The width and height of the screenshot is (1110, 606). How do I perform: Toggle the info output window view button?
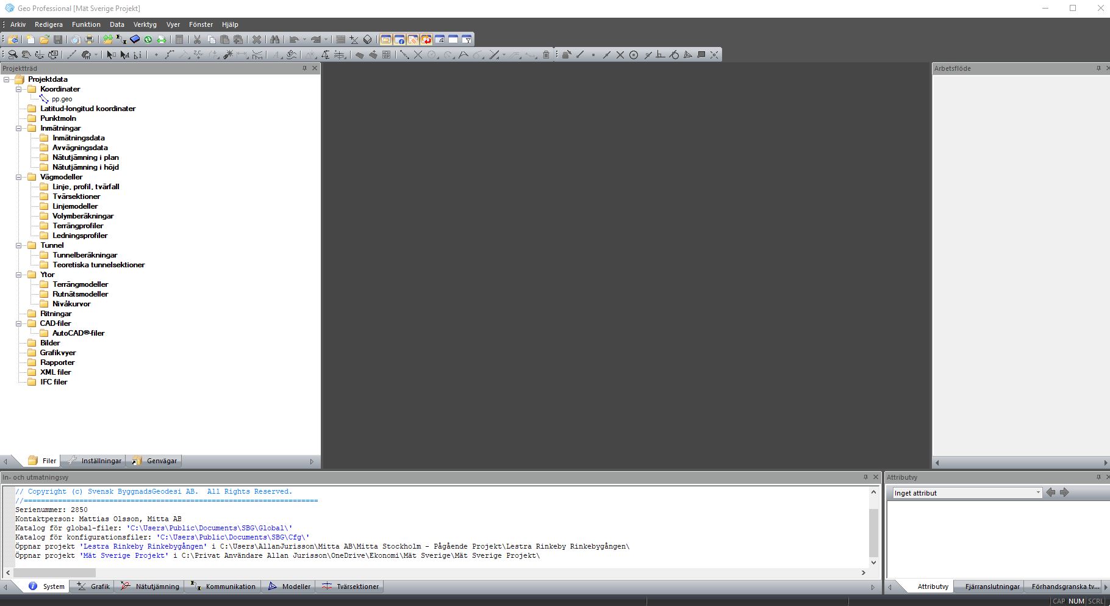[399, 40]
